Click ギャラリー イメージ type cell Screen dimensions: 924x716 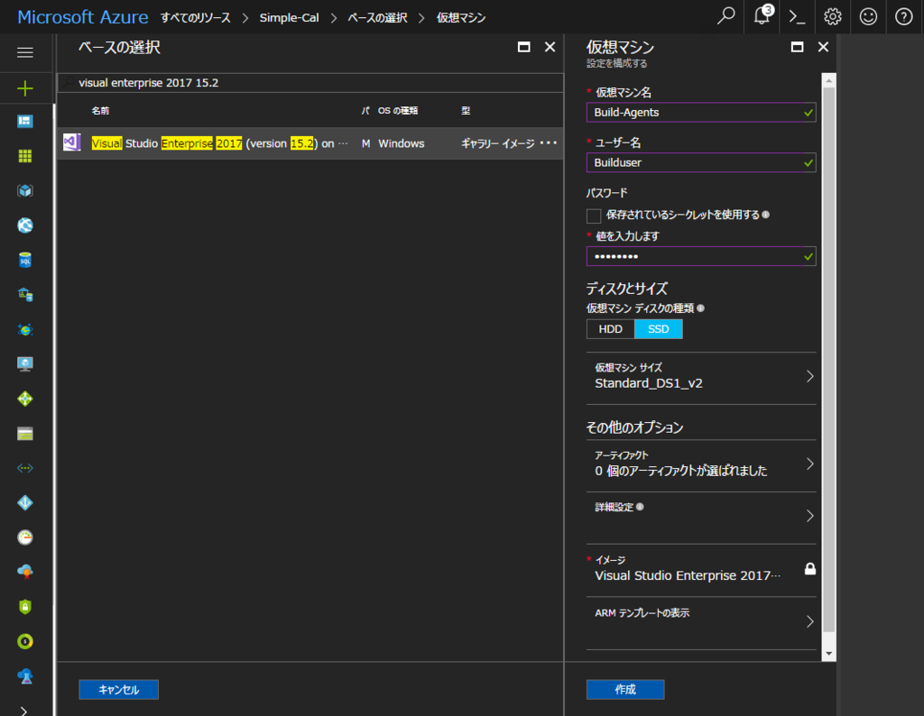click(x=497, y=143)
